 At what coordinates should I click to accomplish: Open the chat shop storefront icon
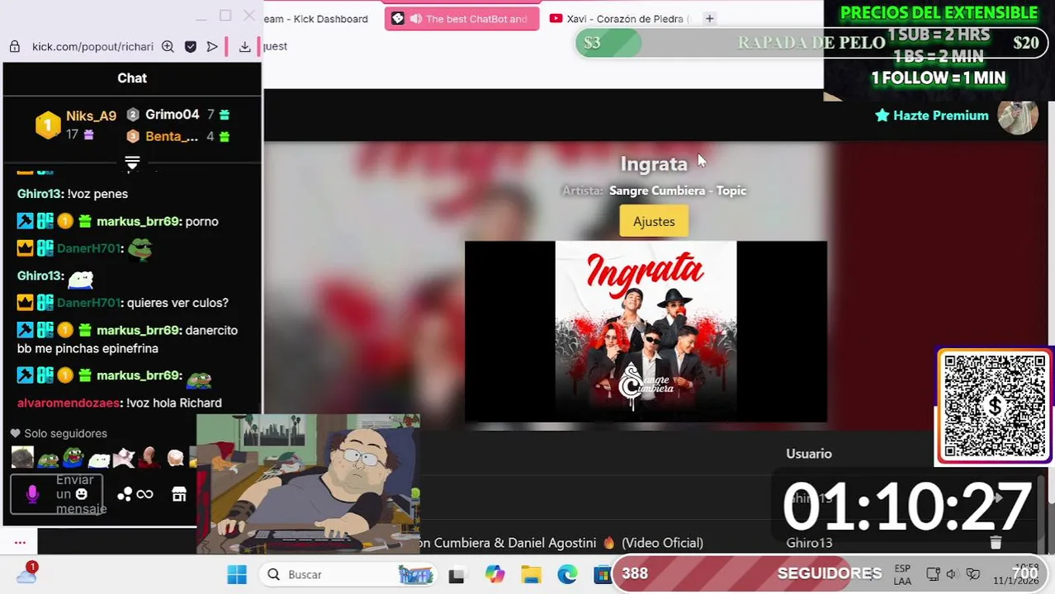tap(179, 494)
